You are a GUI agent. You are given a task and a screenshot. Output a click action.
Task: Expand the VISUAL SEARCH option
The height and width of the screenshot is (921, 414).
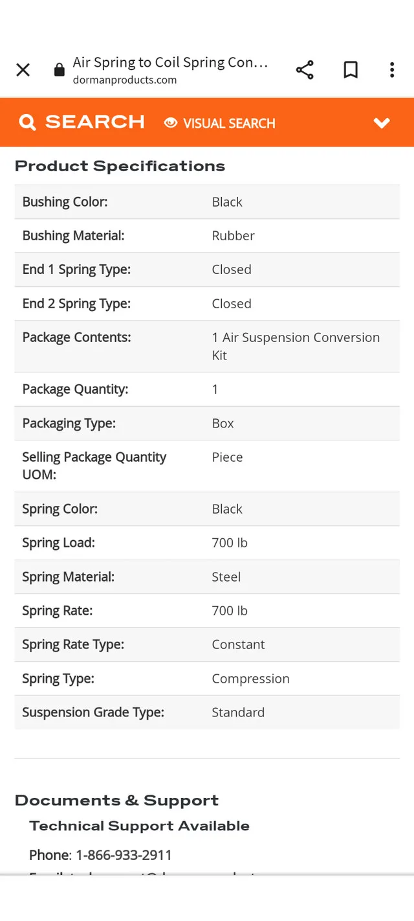coord(229,123)
